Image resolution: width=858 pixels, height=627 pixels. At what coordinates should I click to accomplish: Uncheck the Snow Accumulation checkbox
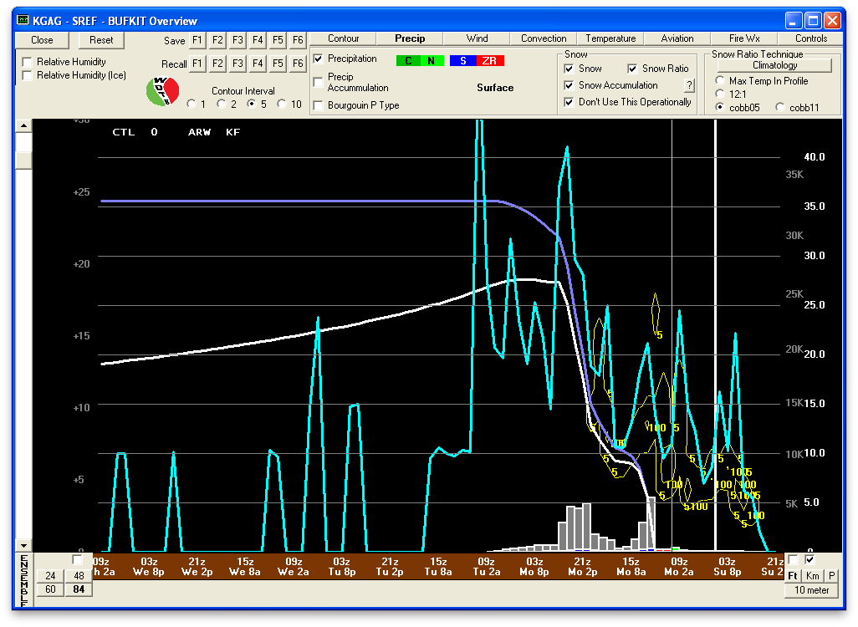point(569,85)
